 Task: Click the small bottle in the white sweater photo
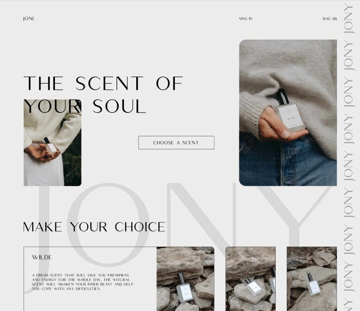point(50,146)
